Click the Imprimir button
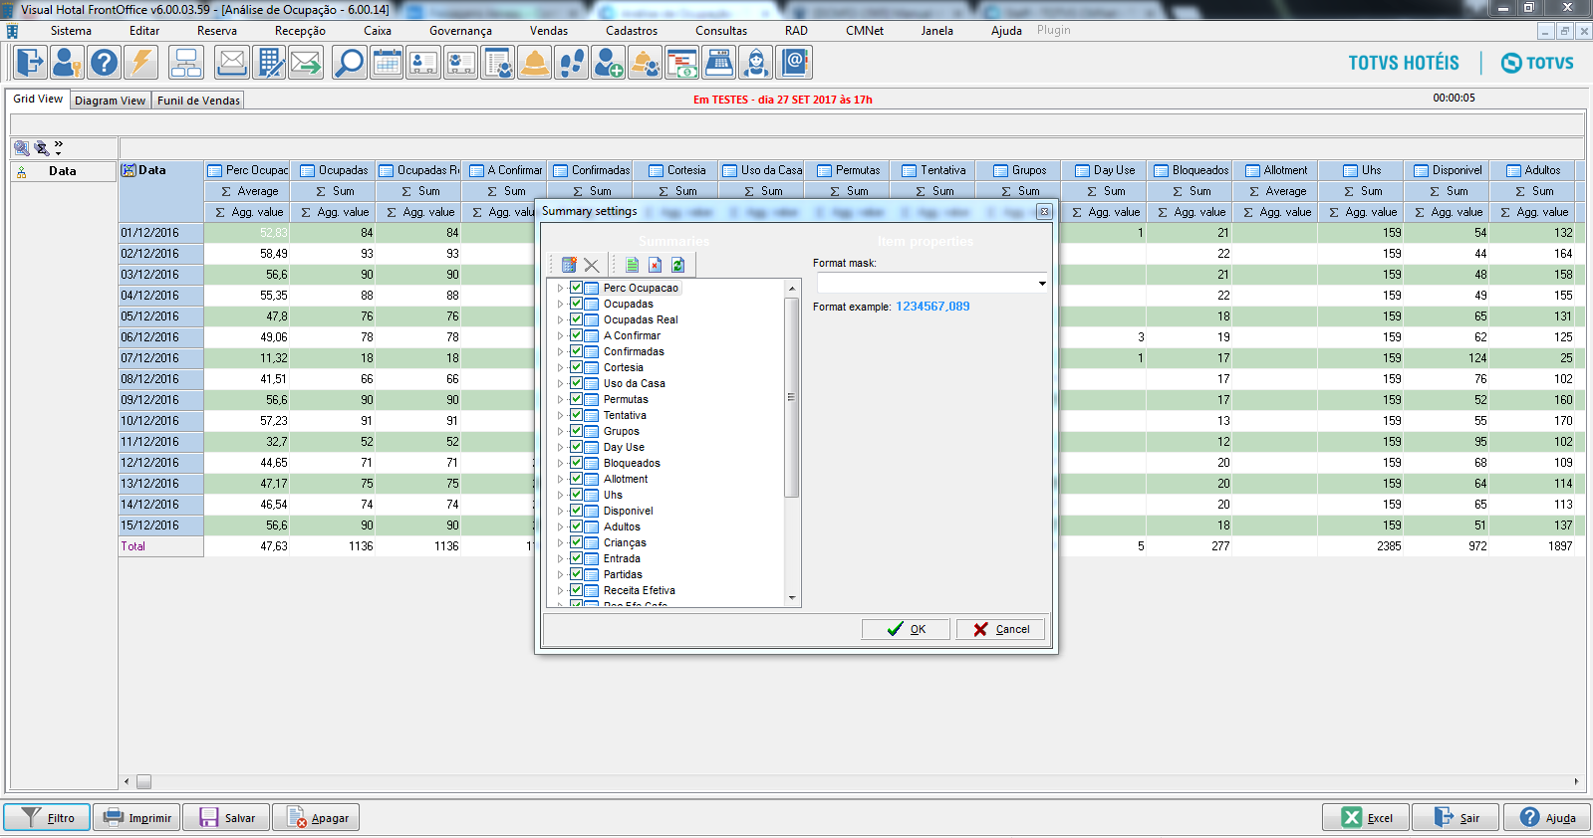The image size is (1593, 838). pyautogui.click(x=136, y=818)
